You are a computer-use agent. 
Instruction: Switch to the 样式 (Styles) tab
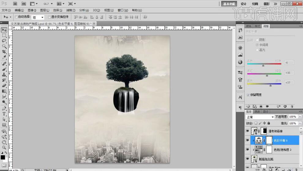pos(257,26)
